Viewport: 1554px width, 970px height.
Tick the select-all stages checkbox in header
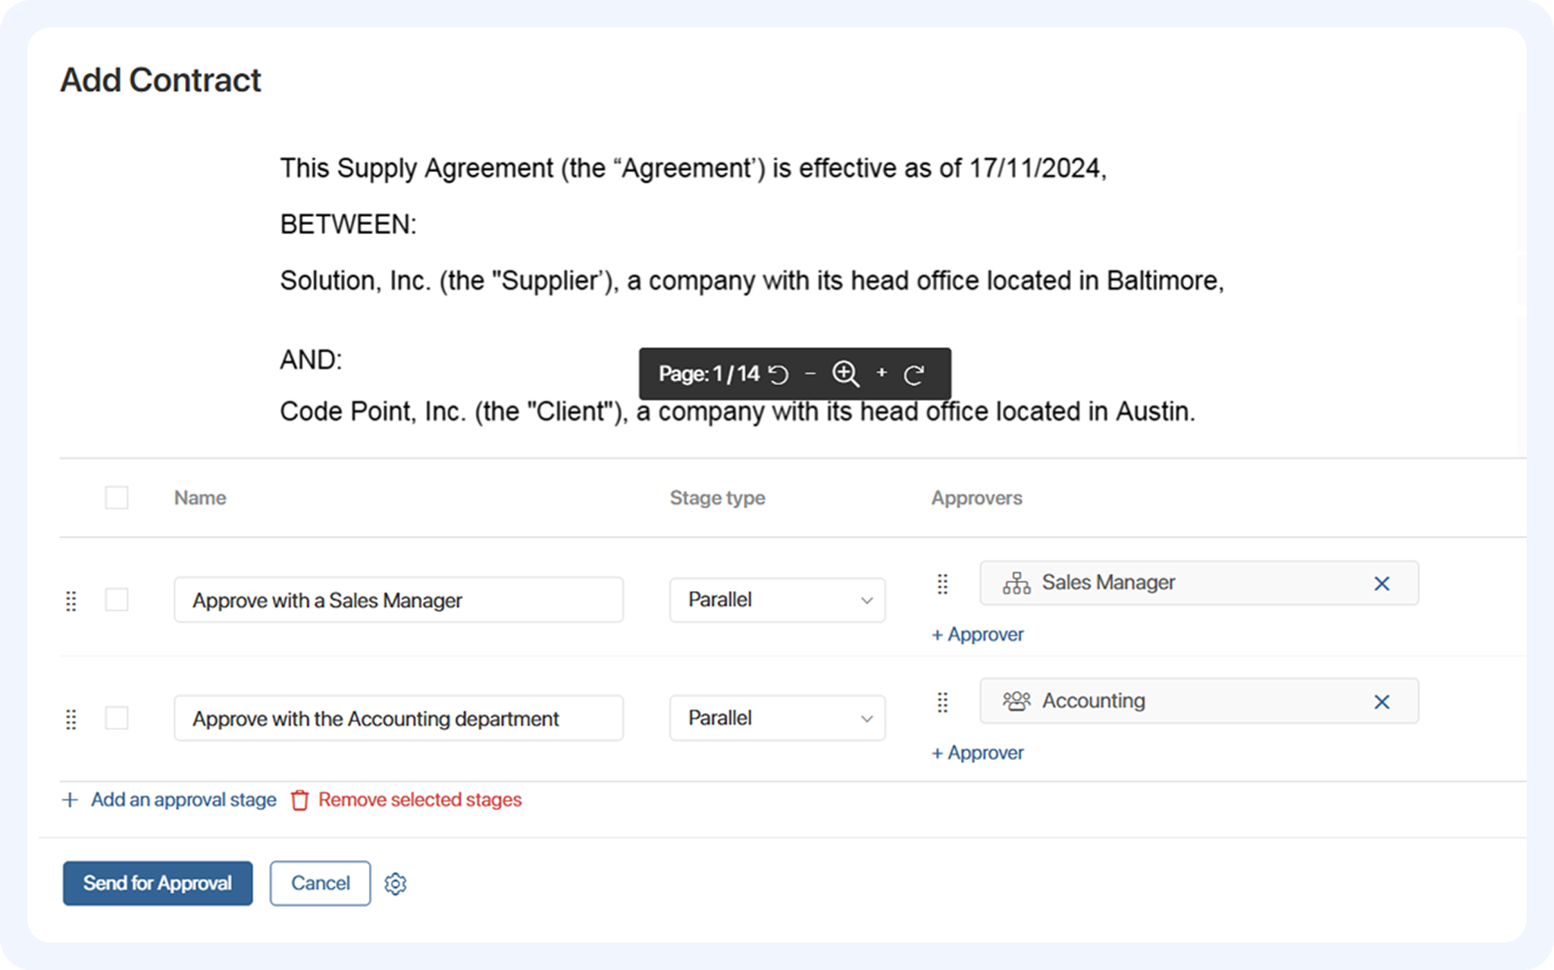coord(117,498)
